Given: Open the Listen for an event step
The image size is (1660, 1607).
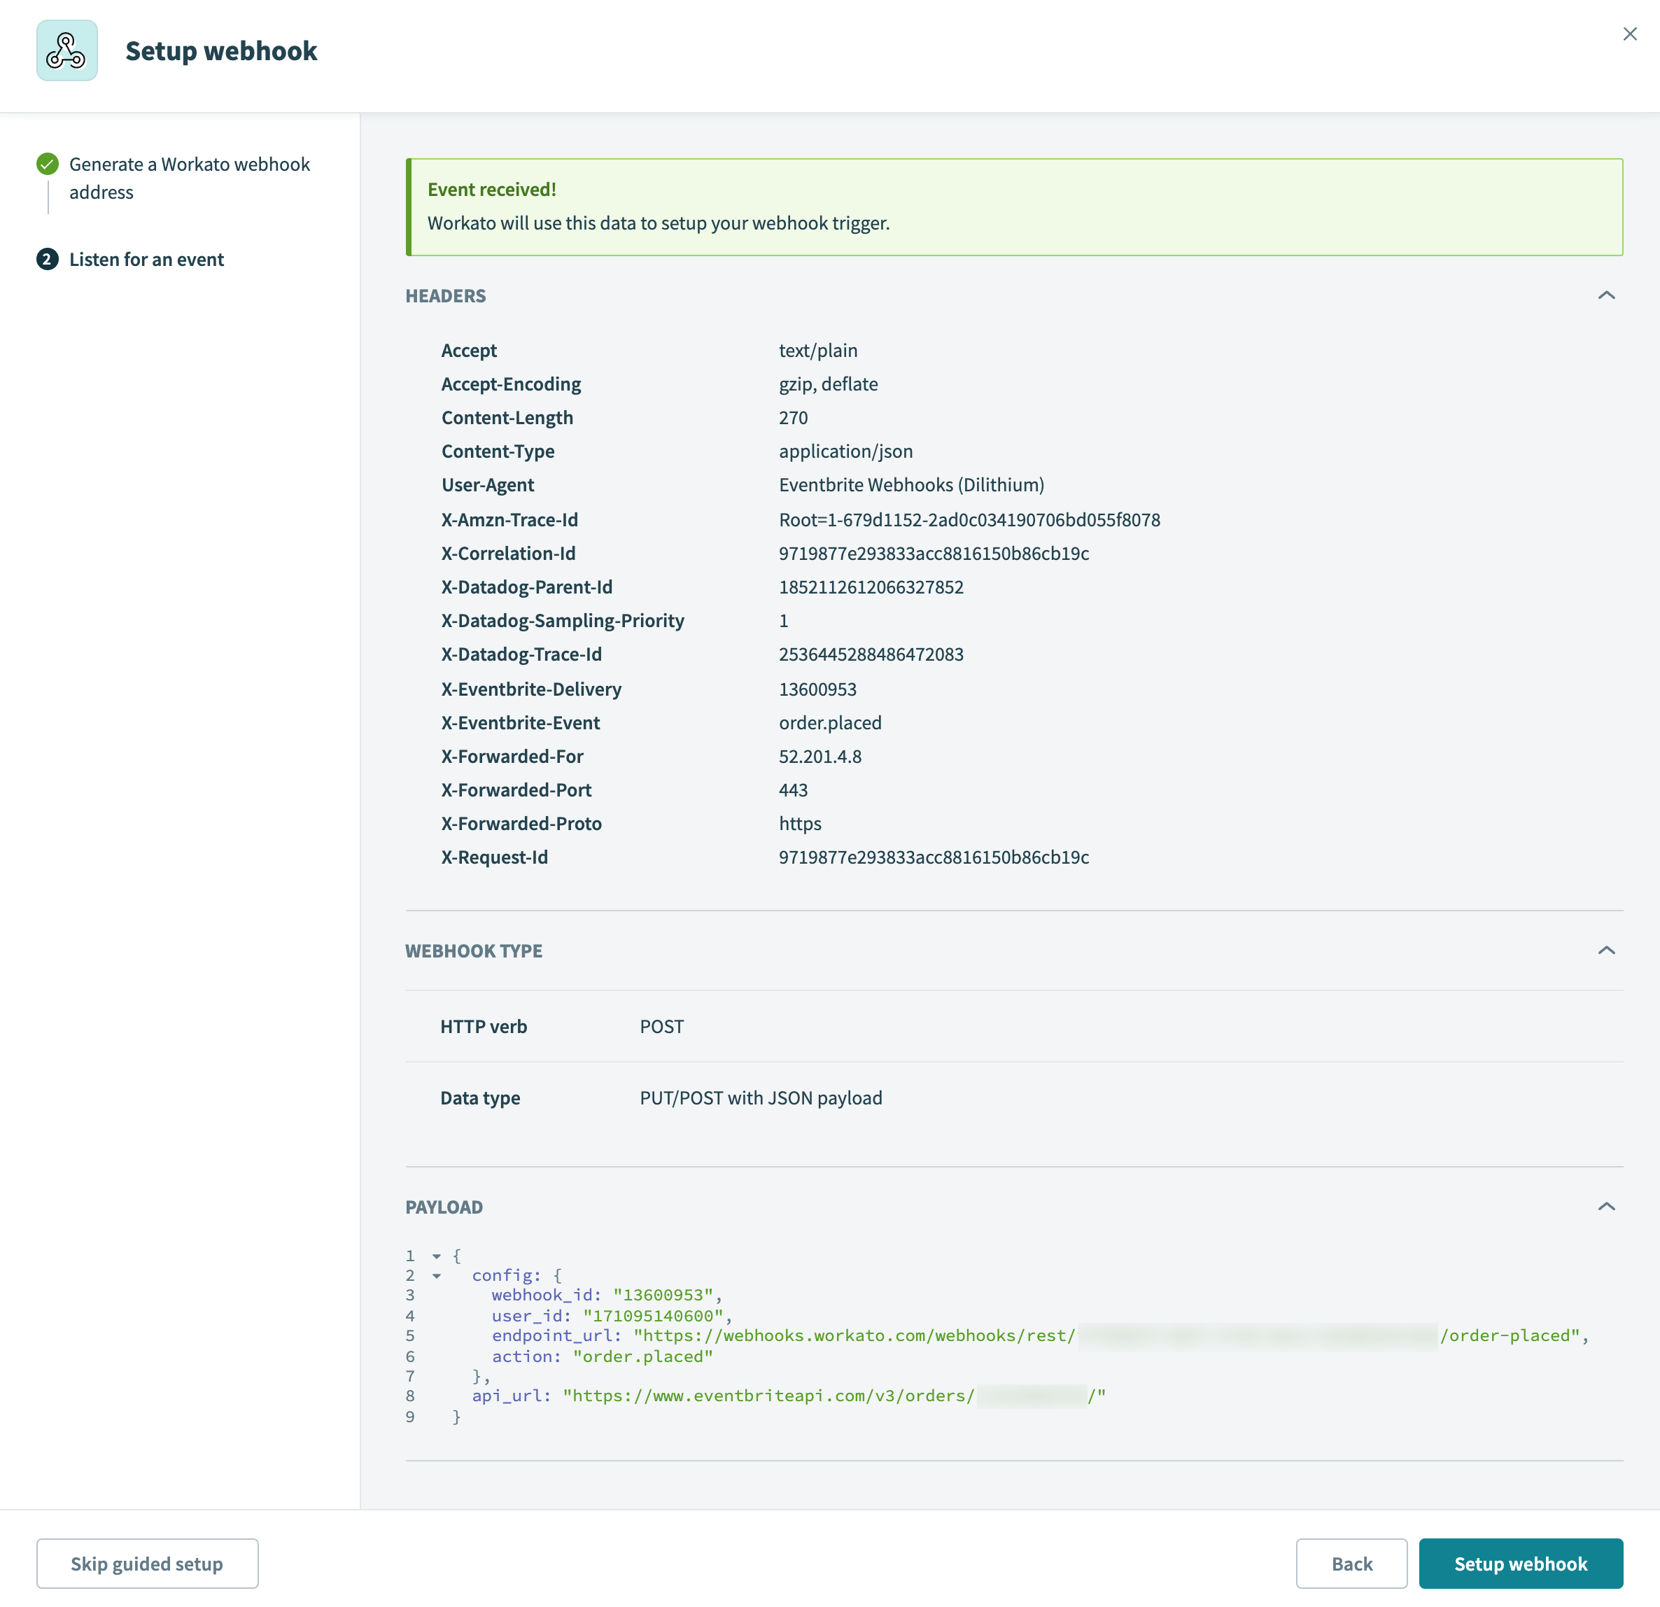Looking at the screenshot, I should (x=146, y=259).
